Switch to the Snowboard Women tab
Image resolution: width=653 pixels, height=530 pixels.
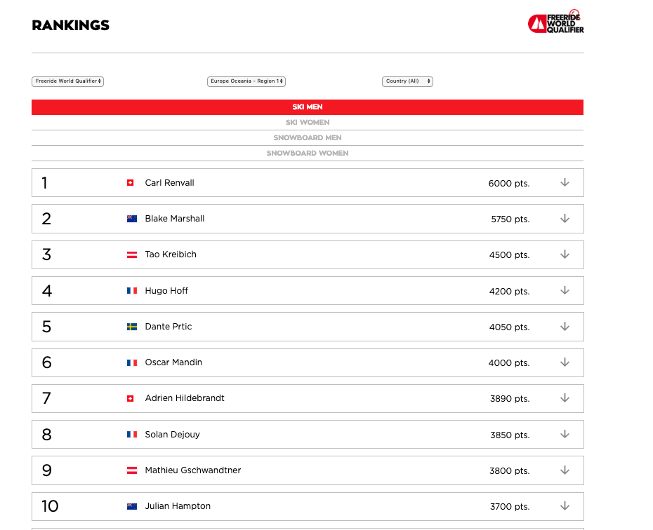308,154
